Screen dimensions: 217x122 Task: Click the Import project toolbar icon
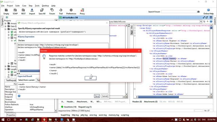32,10
